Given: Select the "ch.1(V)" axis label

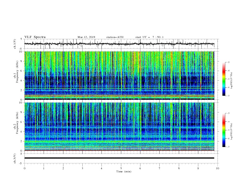Looking at the screenshot, I should [15, 44].
